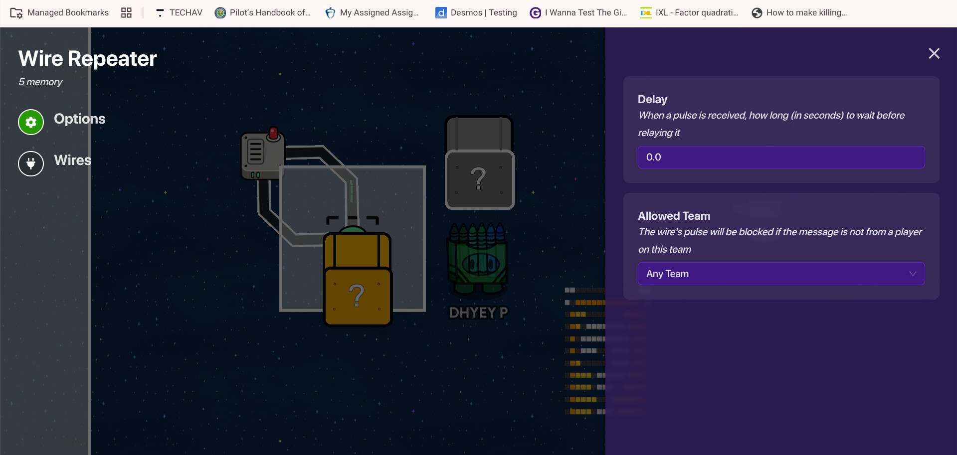The width and height of the screenshot is (957, 455).
Task: Open the Allowed Team dropdown
Action: [x=780, y=274]
